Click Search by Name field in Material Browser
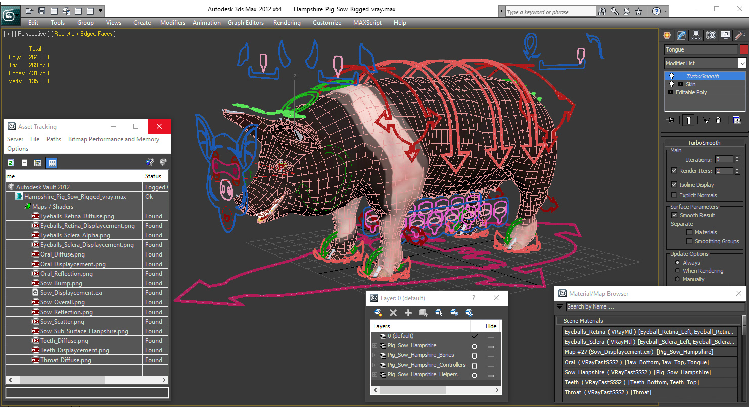The height and width of the screenshot is (409, 749). (655, 306)
